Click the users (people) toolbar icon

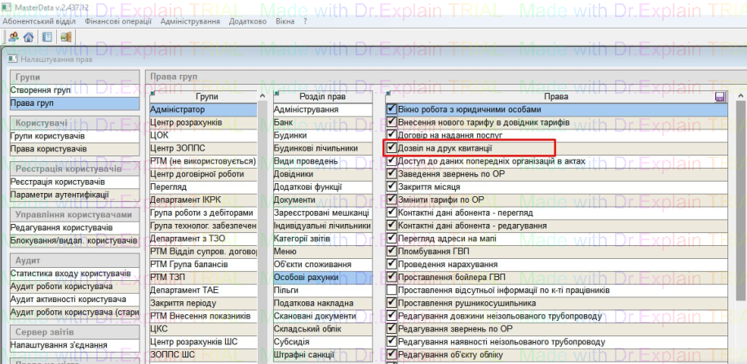click(12, 37)
